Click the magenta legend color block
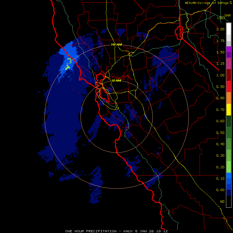This screenshot has height=233, width=233. tap(229, 49)
